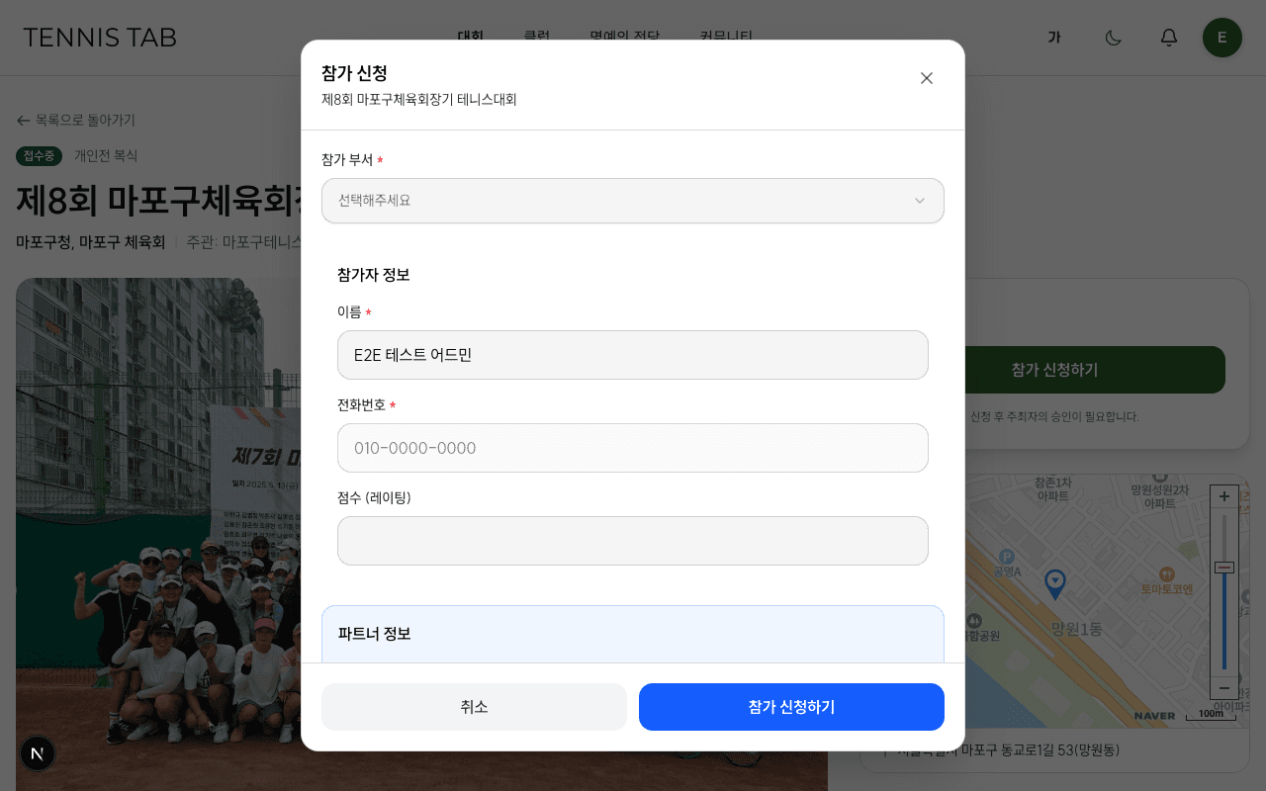
Task: Close the 참가 신청 dialog with X
Action: 926,78
